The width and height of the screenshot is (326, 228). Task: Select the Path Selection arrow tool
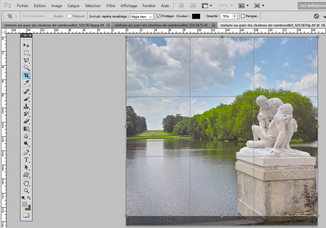[26, 167]
